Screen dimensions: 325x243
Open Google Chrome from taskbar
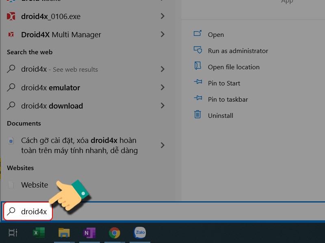[x=115, y=232]
